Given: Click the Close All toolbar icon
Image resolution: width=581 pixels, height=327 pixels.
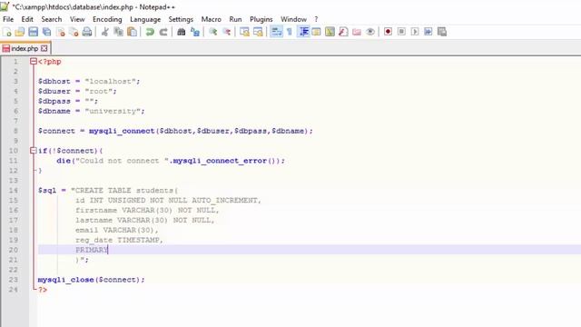Looking at the screenshot, I should coord(74,32).
